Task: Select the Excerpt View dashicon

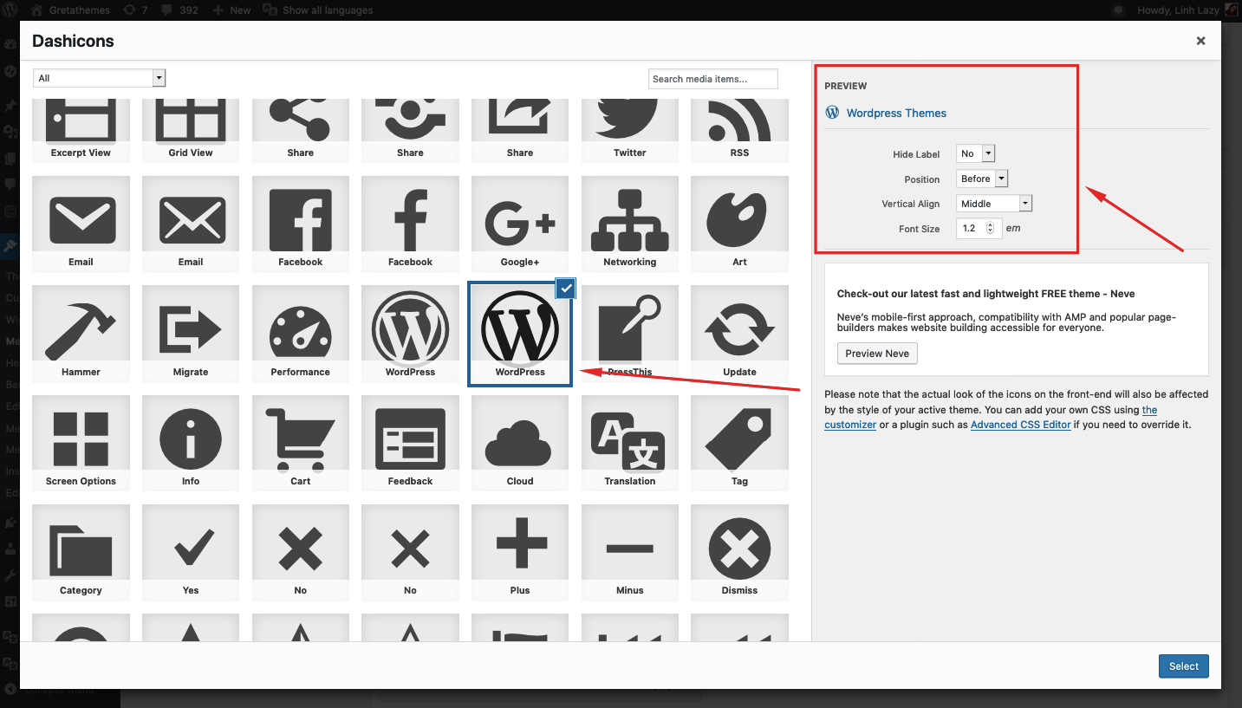Action: tap(81, 130)
